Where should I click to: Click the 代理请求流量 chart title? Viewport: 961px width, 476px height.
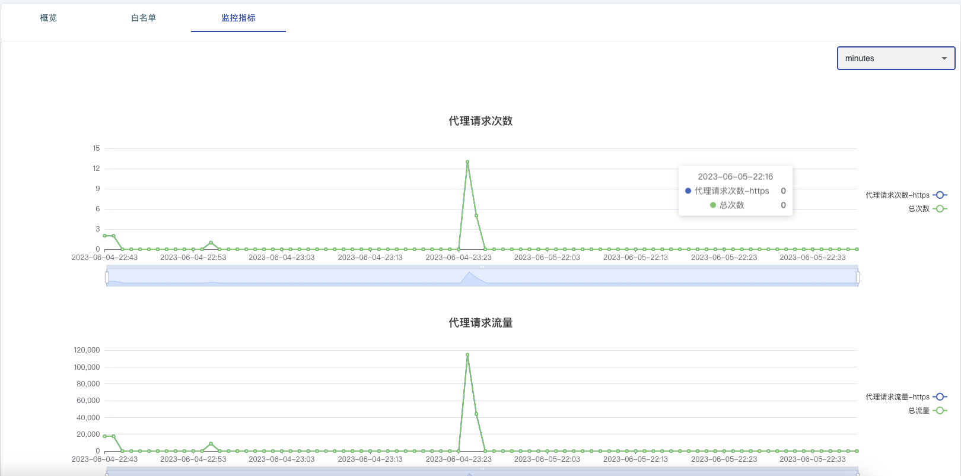click(x=480, y=322)
